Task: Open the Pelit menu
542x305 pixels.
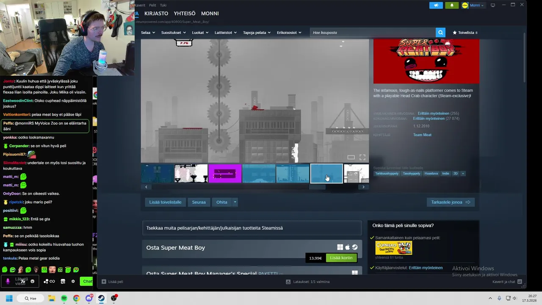Action: tap(152, 6)
